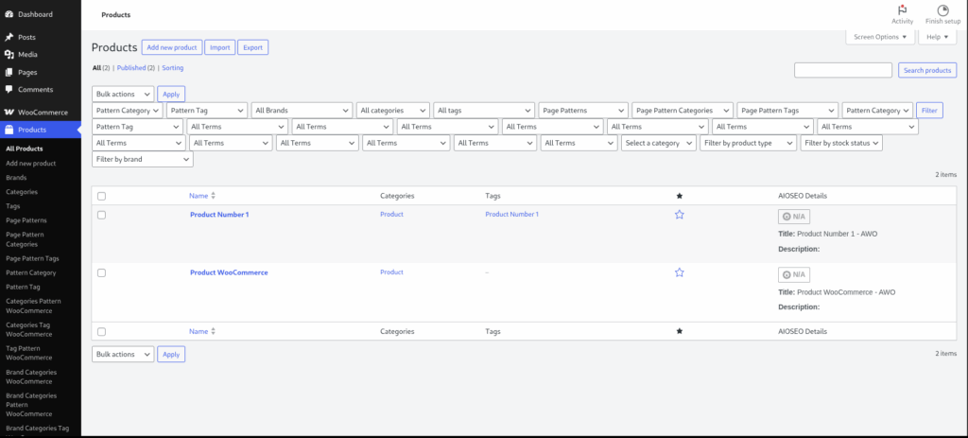Open the Page Pattern Categories filter dropdown

point(683,111)
